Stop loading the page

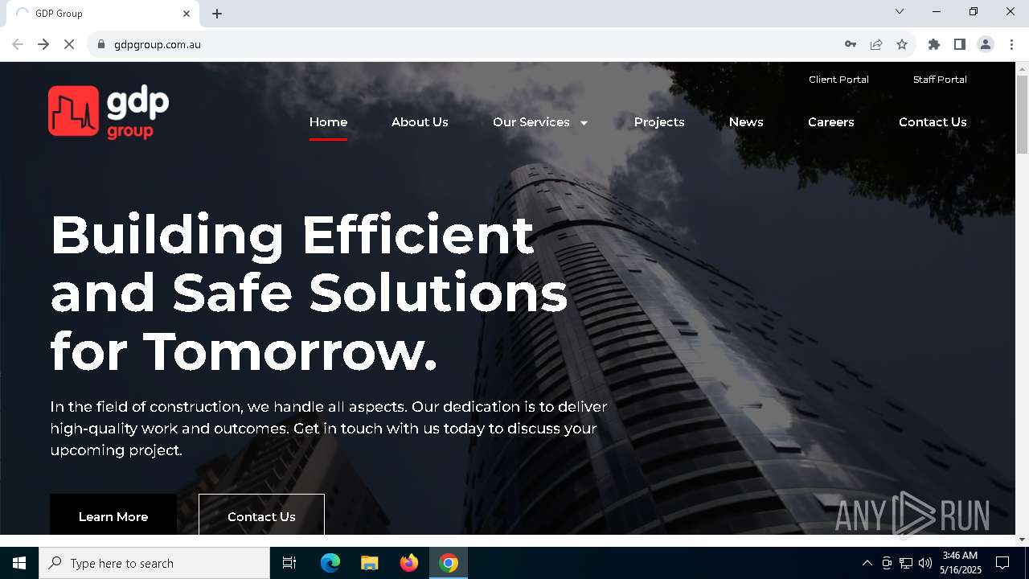(69, 44)
